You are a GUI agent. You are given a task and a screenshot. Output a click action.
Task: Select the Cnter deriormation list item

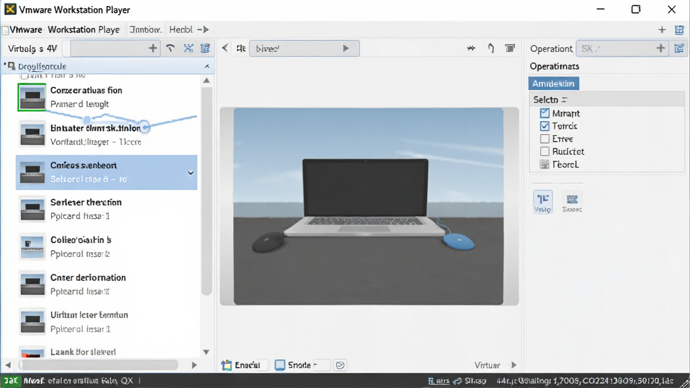click(107, 284)
